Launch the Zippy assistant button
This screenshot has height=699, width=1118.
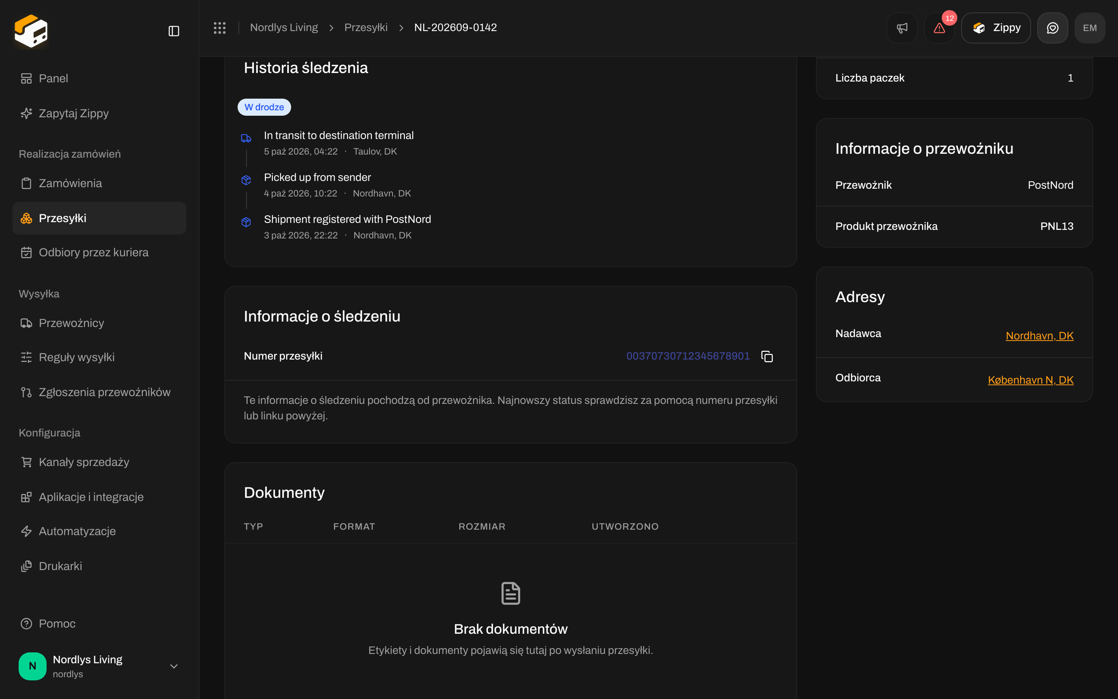pyautogui.click(x=996, y=28)
